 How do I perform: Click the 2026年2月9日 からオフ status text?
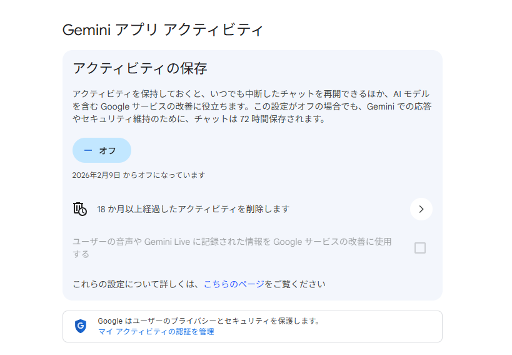click(x=138, y=175)
